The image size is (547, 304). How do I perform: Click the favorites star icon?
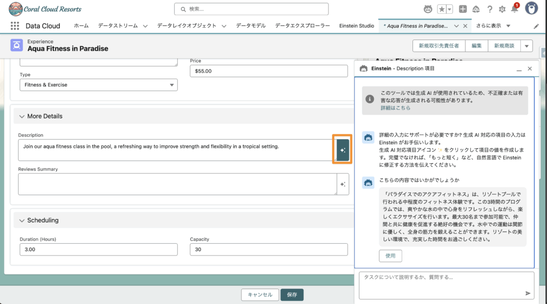[x=442, y=9]
